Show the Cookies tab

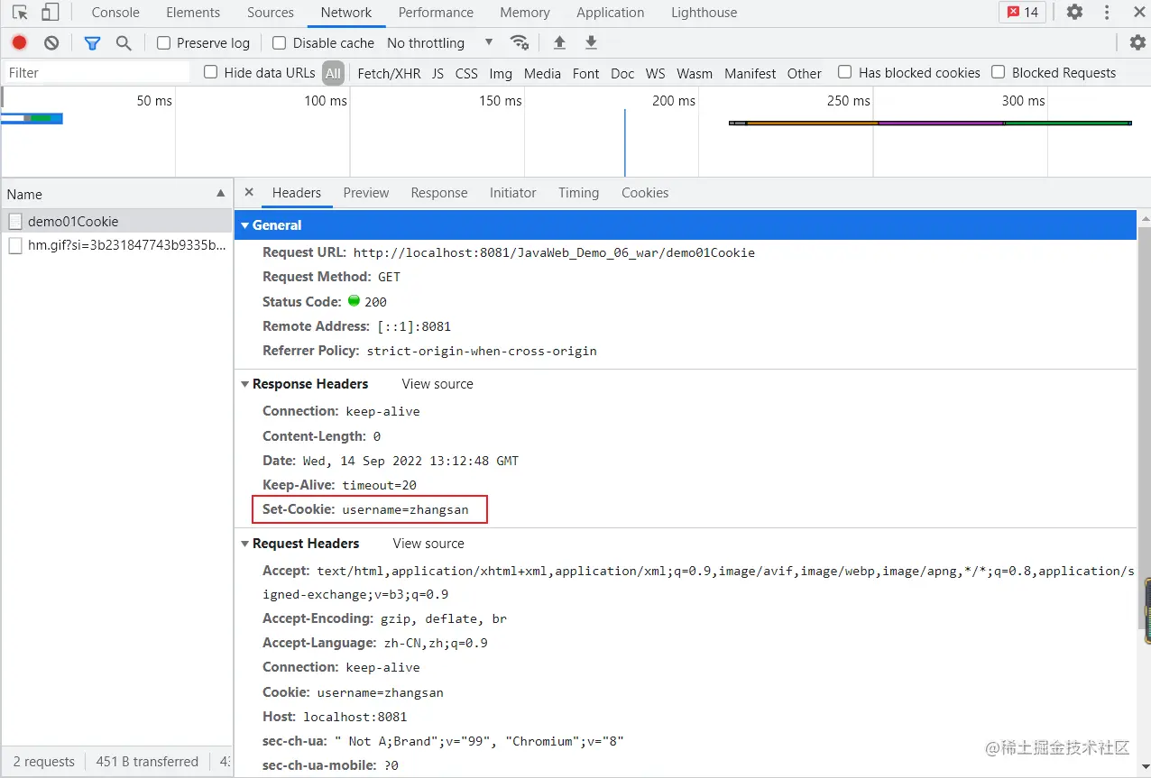[x=645, y=193]
